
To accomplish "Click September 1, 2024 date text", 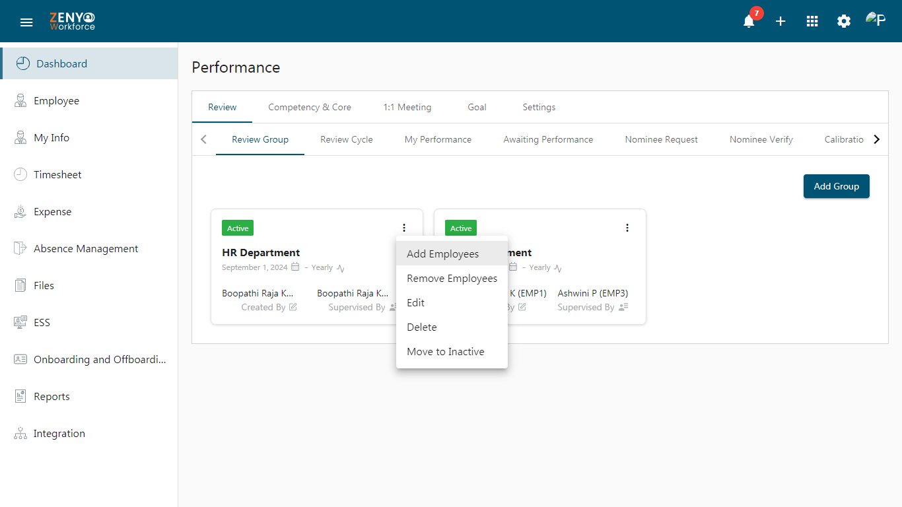I will click(255, 267).
